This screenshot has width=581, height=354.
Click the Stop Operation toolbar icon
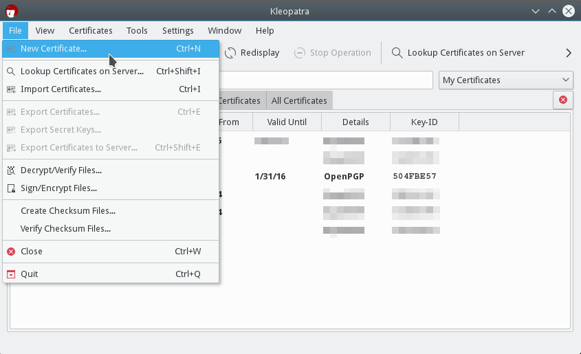[x=300, y=53]
